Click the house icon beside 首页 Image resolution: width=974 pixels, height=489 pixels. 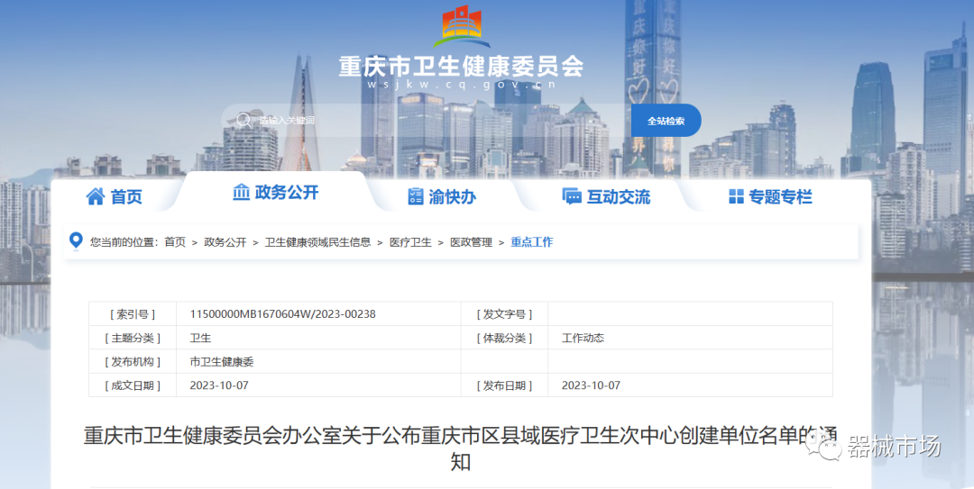click(x=96, y=196)
